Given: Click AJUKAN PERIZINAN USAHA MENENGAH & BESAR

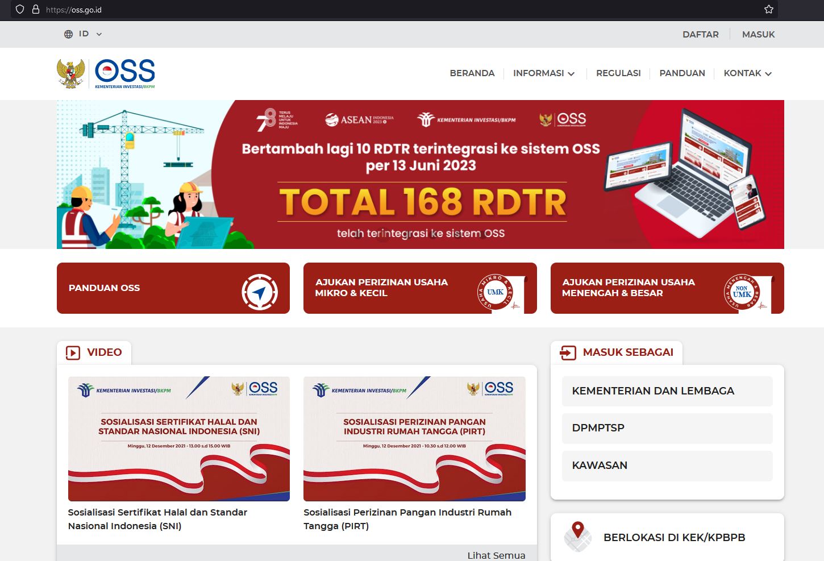Looking at the screenshot, I should click(667, 288).
